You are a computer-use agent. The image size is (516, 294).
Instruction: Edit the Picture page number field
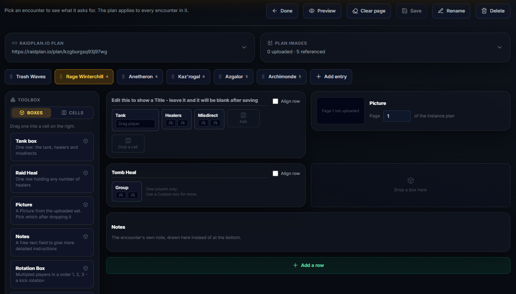point(397,116)
